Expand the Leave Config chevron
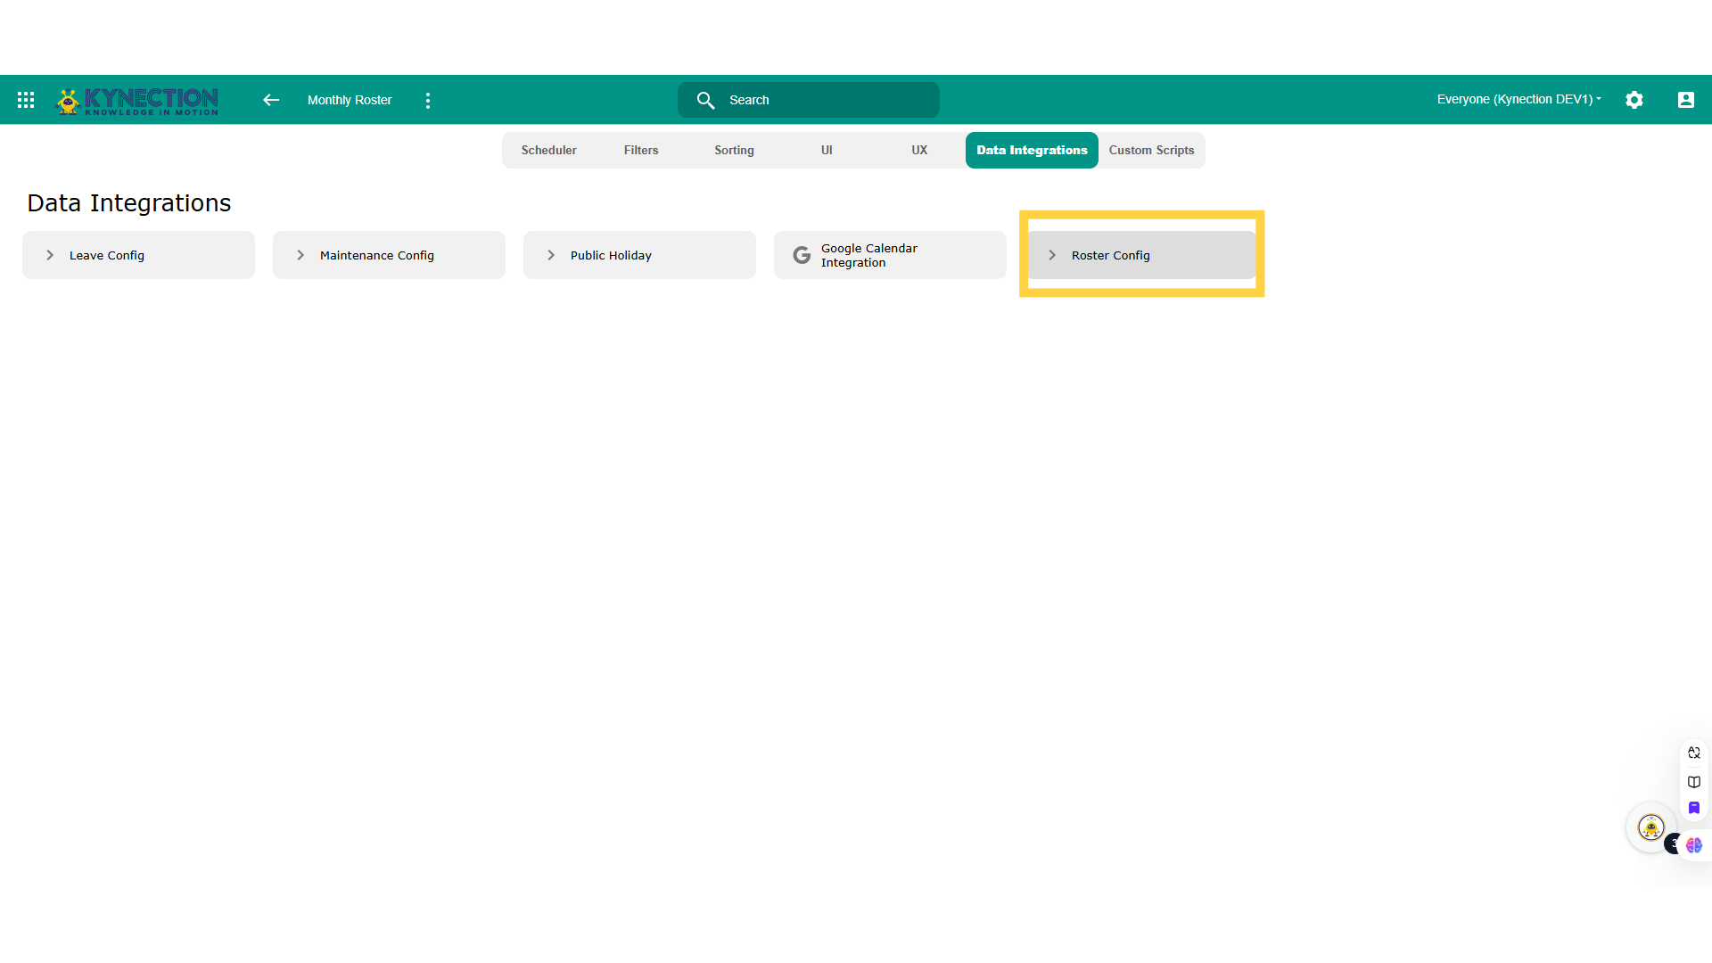This screenshot has height=963, width=1712. (50, 255)
